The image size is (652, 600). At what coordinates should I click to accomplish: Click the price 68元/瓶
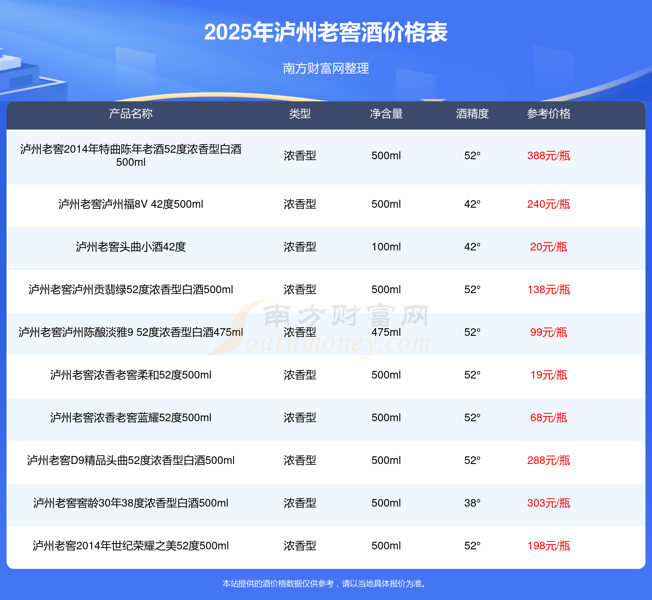click(x=549, y=418)
